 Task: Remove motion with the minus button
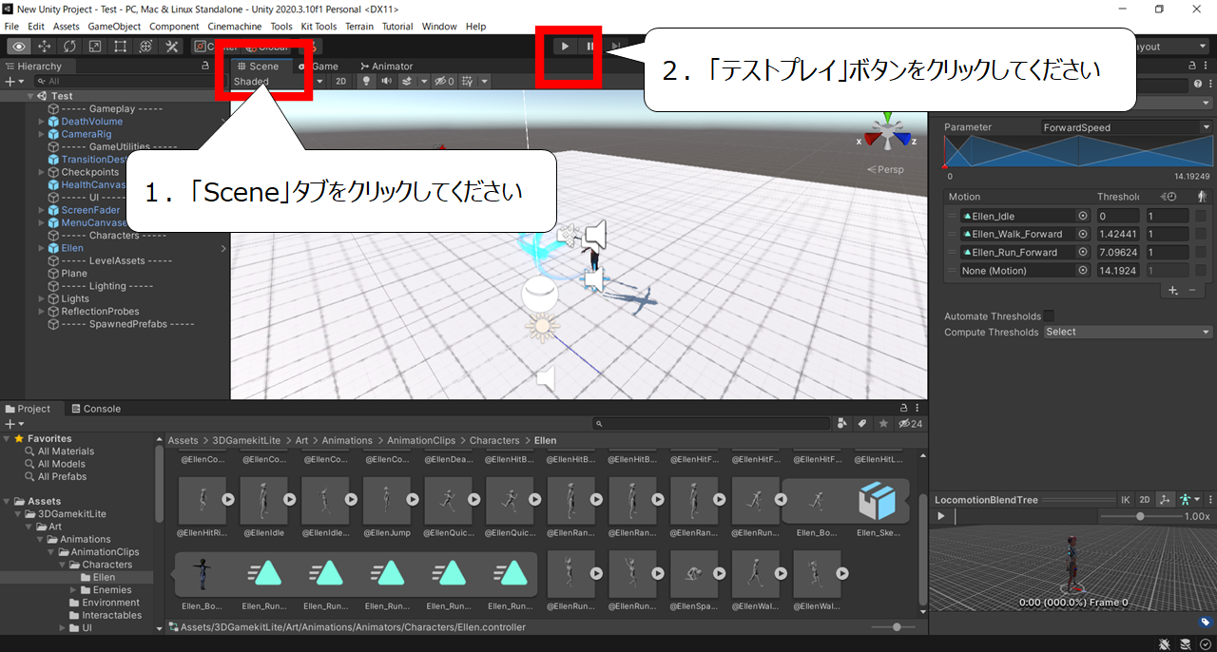(1193, 289)
